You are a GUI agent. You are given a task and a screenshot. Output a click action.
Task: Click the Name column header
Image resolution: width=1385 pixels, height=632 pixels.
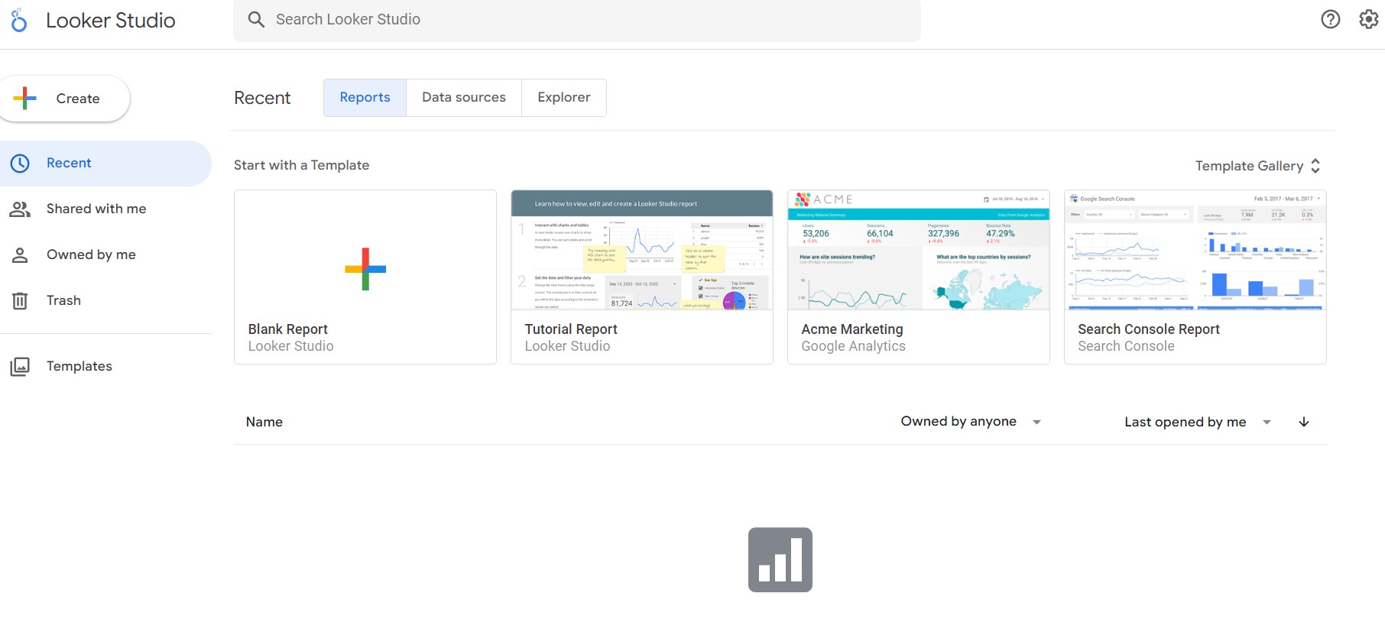[264, 422]
